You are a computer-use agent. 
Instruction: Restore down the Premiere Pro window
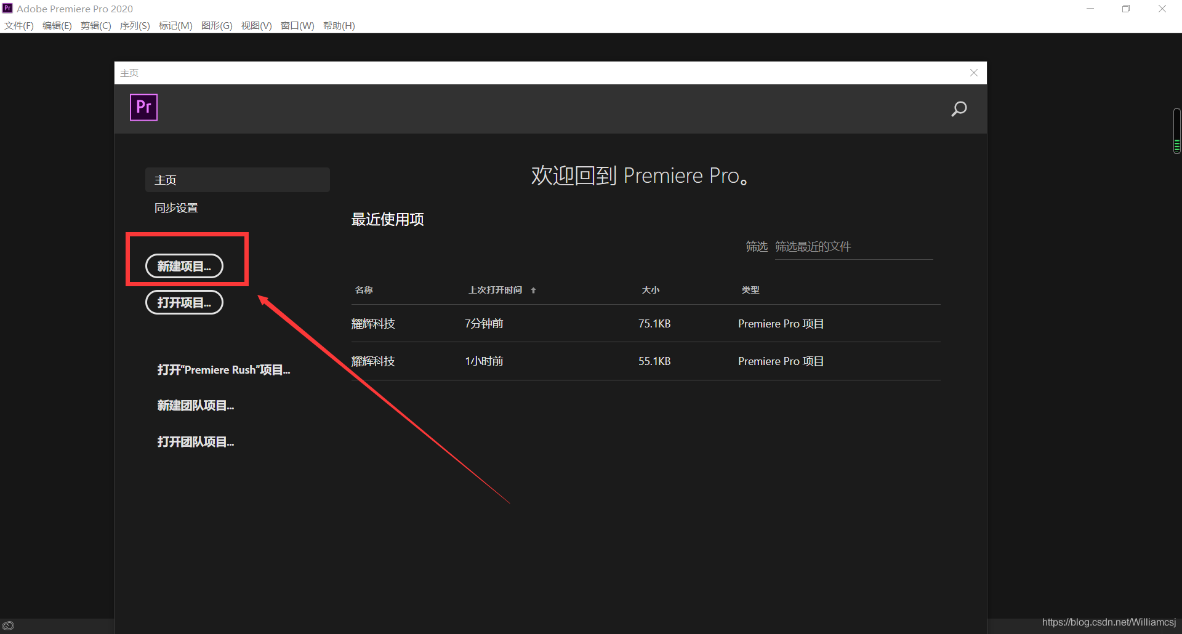pos(1126,9)
